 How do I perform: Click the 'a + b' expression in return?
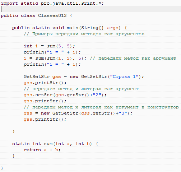51,150
